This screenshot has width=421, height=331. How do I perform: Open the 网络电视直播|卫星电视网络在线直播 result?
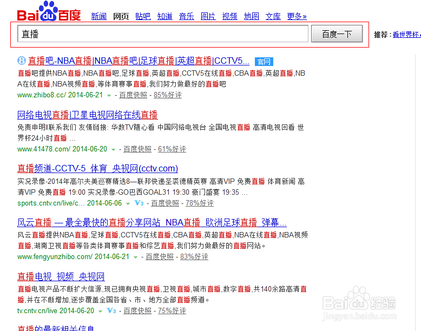click(x=87, y=115)
